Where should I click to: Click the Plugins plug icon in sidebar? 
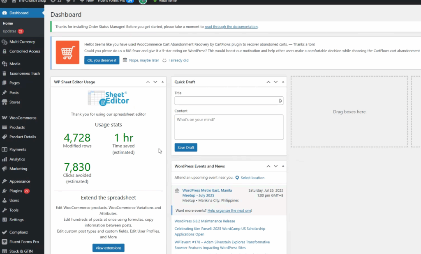pos(5,191)
